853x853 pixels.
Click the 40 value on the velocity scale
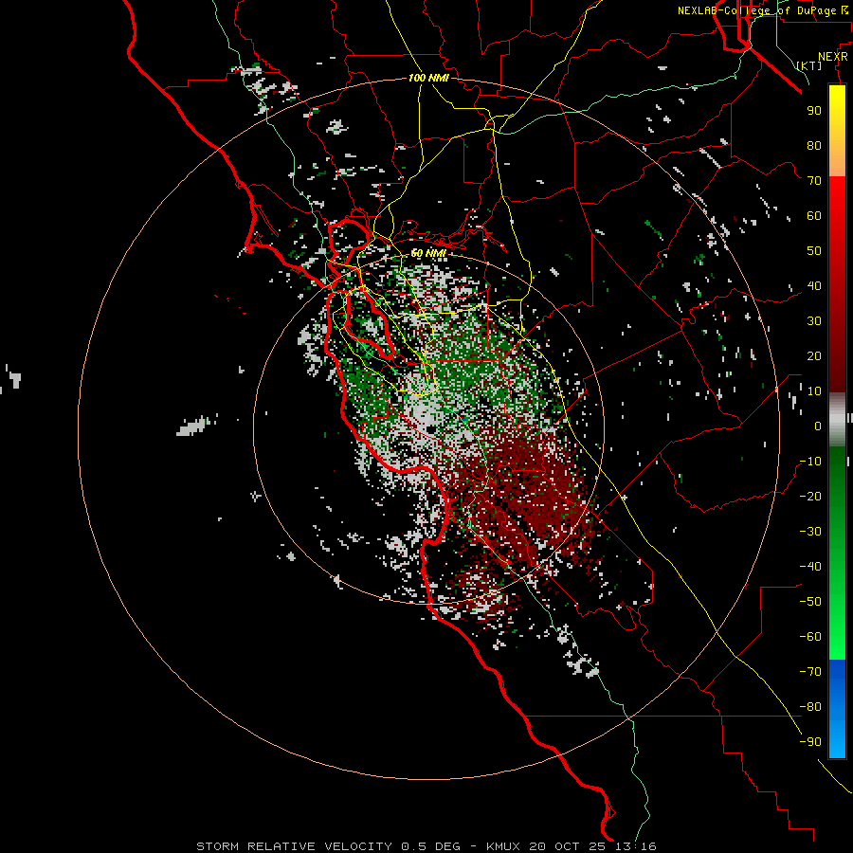(x=814, y=285)
